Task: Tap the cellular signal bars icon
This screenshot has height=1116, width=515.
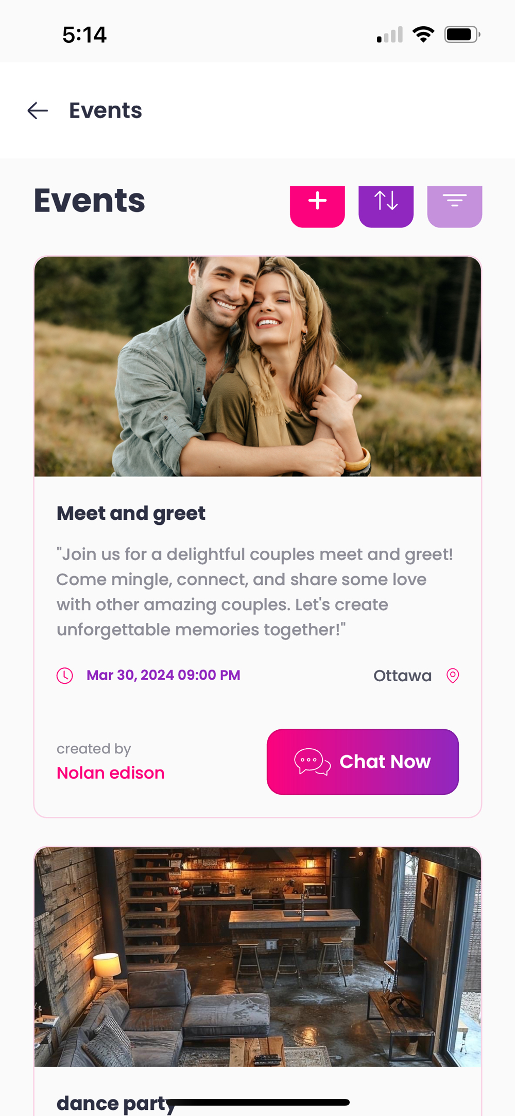Action: [x=390, y=35]
